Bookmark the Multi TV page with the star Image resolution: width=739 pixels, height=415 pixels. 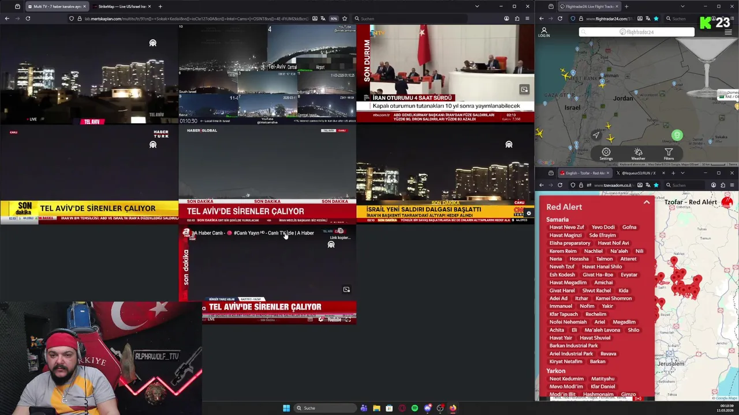[x=345, y=18]
